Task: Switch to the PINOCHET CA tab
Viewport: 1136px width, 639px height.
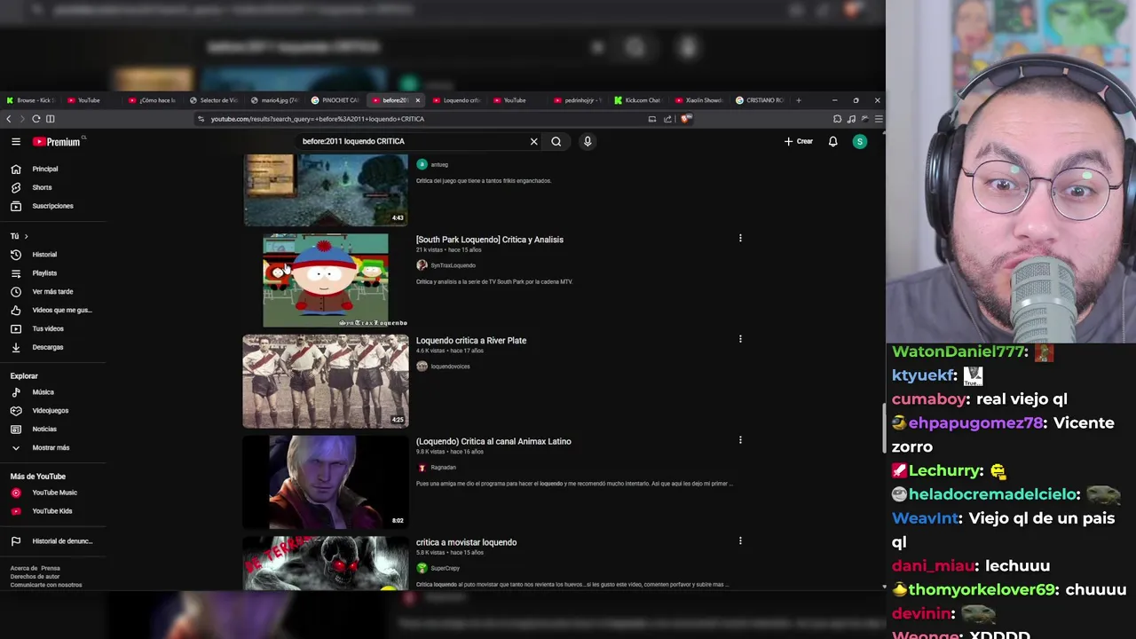Action: (335, 100)
